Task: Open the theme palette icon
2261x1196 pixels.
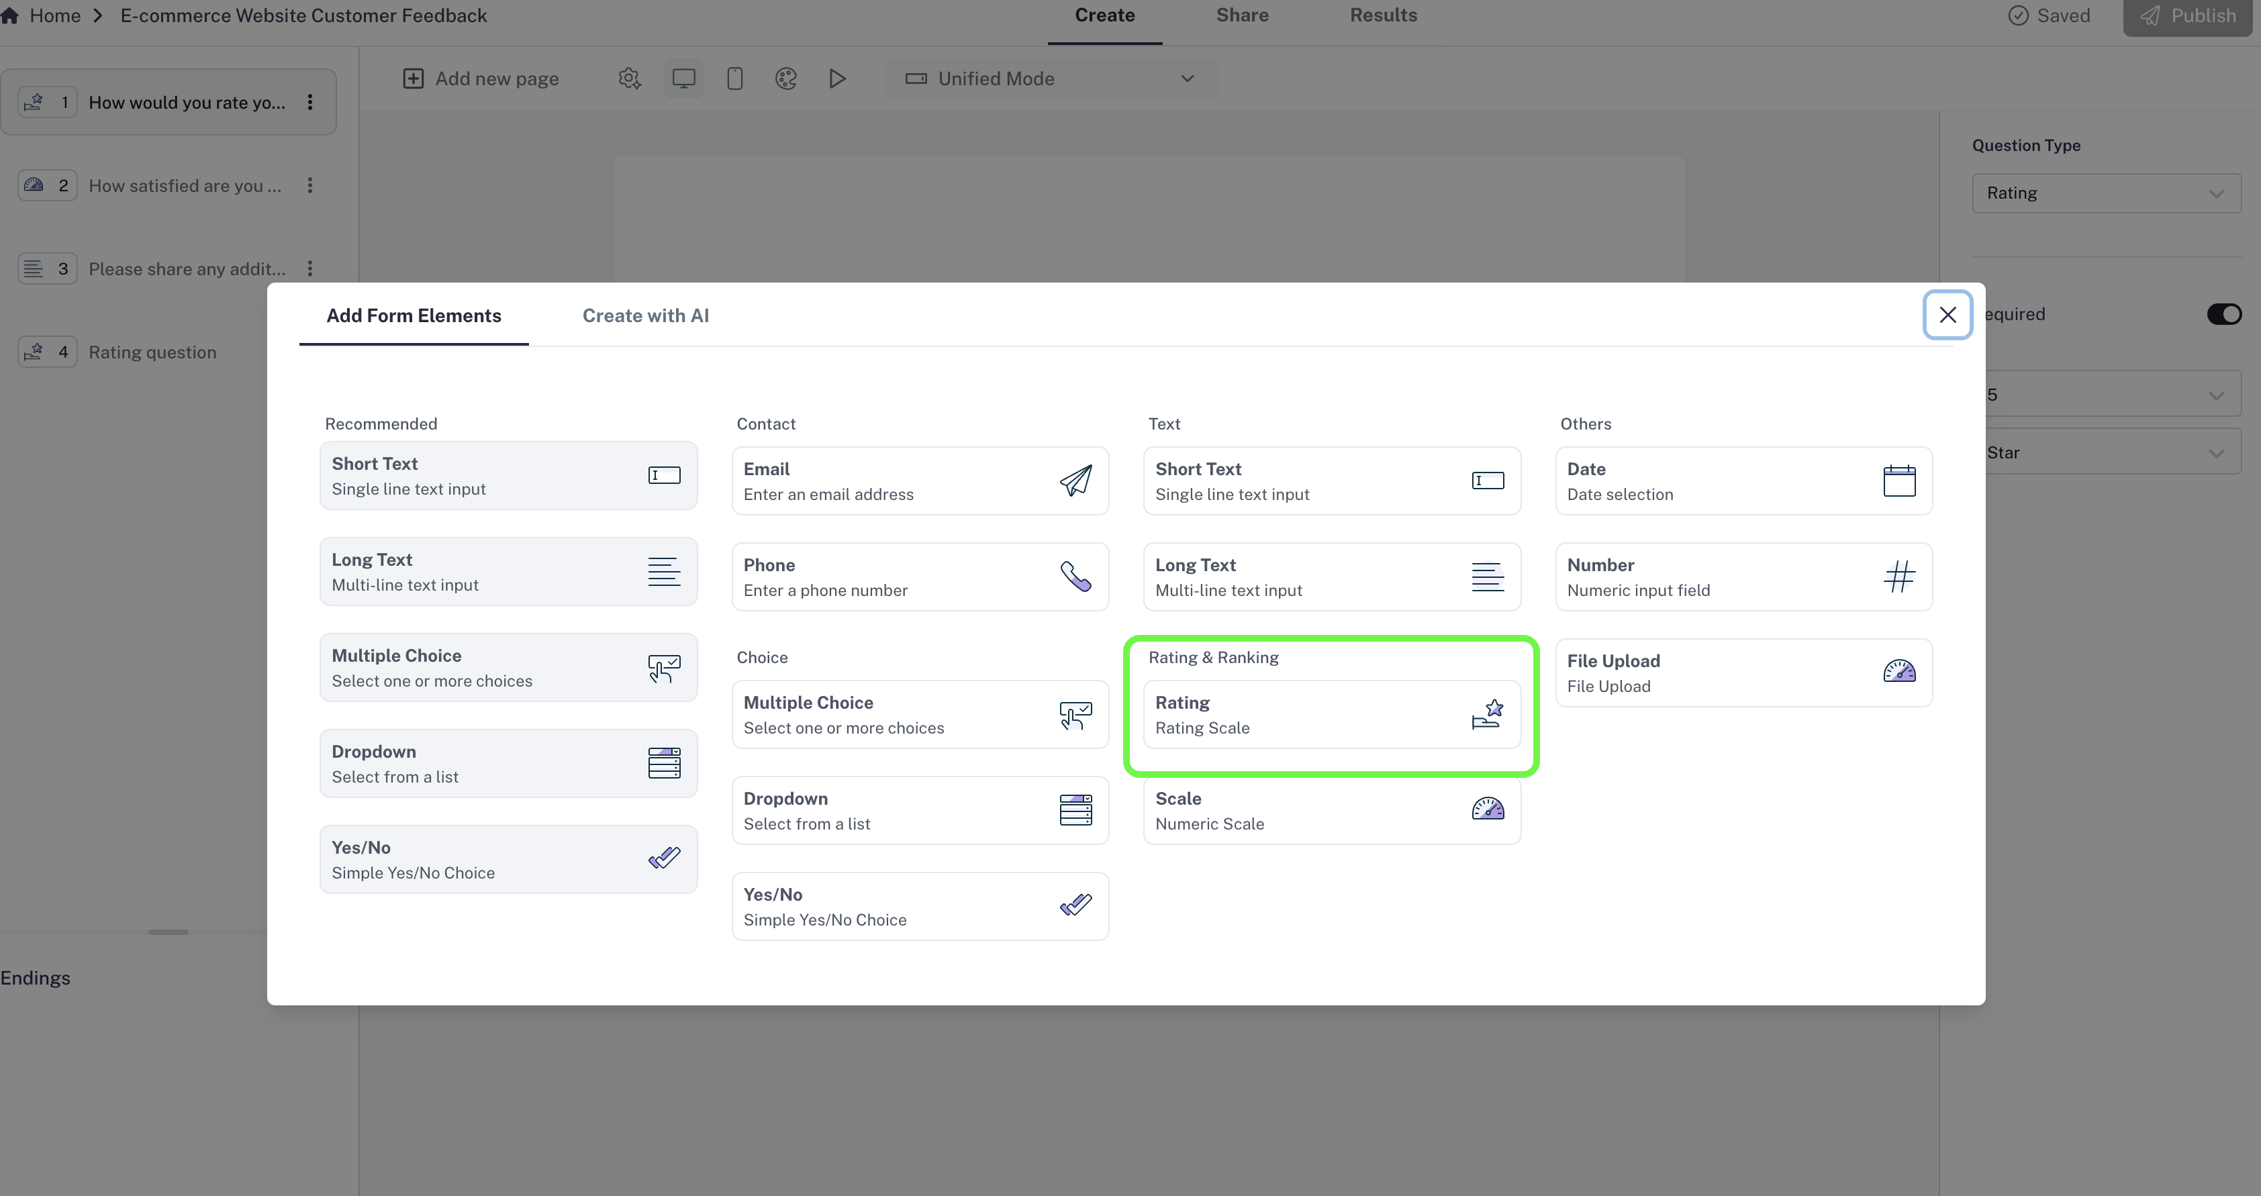Action: click(x=785, y=79)
